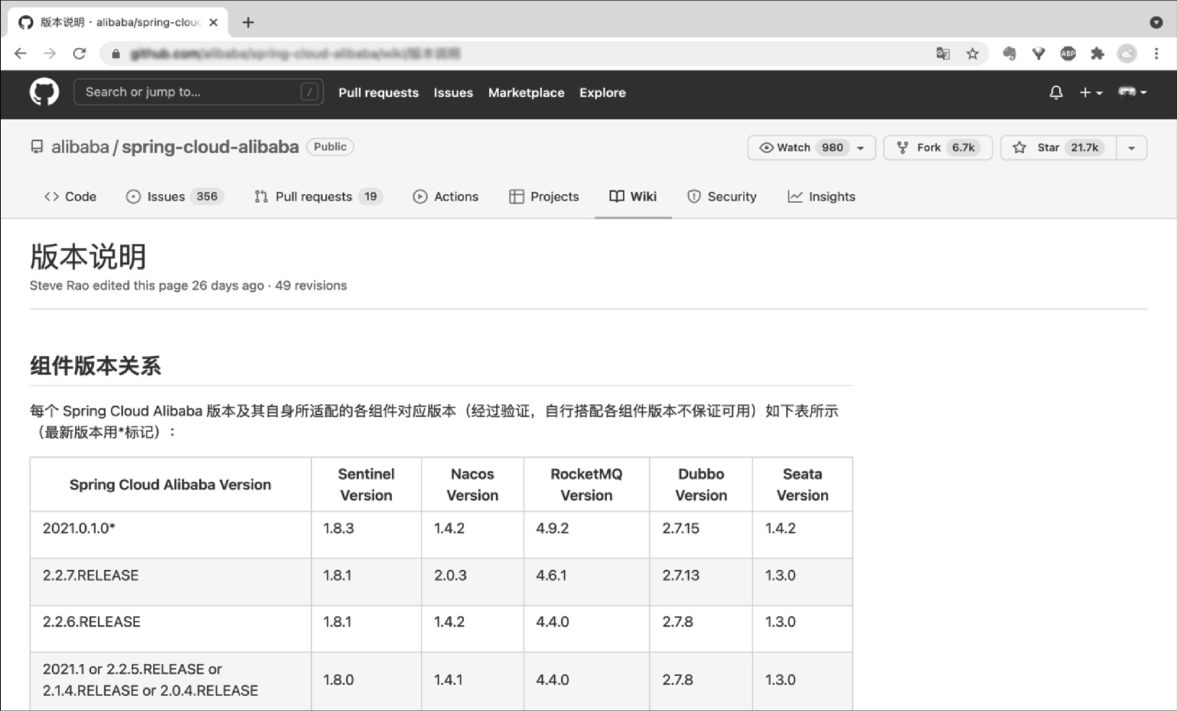Switch to the Security tab

(x=722, y=197)
